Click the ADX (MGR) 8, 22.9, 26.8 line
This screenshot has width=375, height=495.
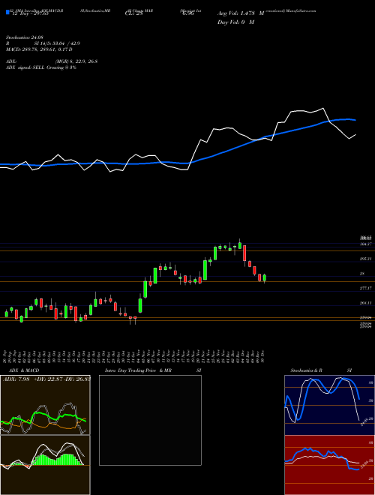pyautogui.click(x=52, y=61)
